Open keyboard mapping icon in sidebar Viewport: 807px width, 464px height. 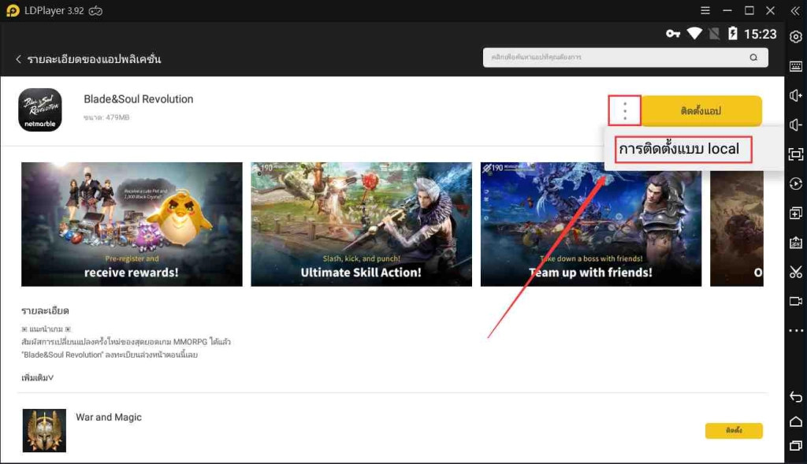(796, 66)
